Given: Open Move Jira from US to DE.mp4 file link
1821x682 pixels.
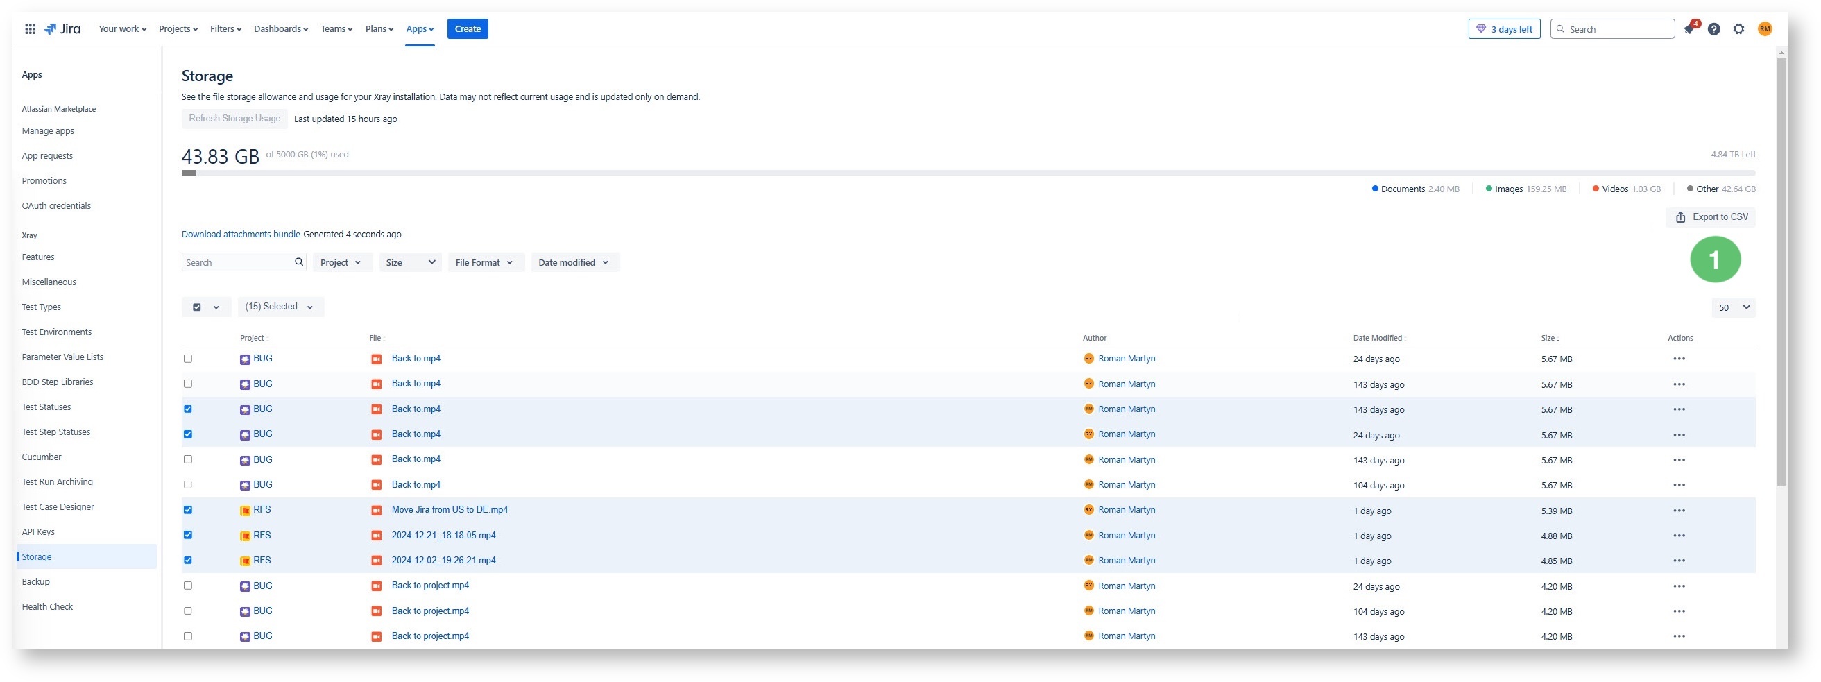Looking at the screenshot, I should click(x=450, y=509).
